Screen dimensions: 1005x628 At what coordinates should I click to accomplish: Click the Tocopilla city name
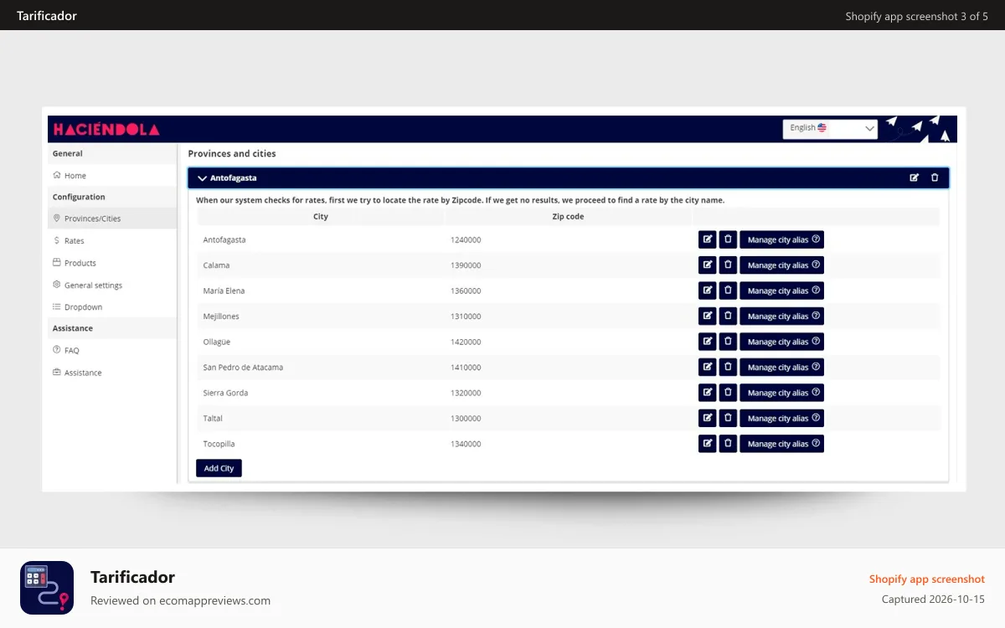(219, 445)
